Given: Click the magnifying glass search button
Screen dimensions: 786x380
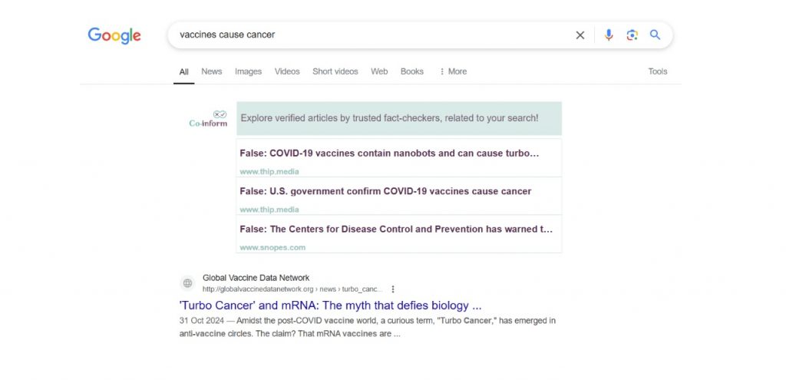Looking at the screenshot, I should 655,35.
